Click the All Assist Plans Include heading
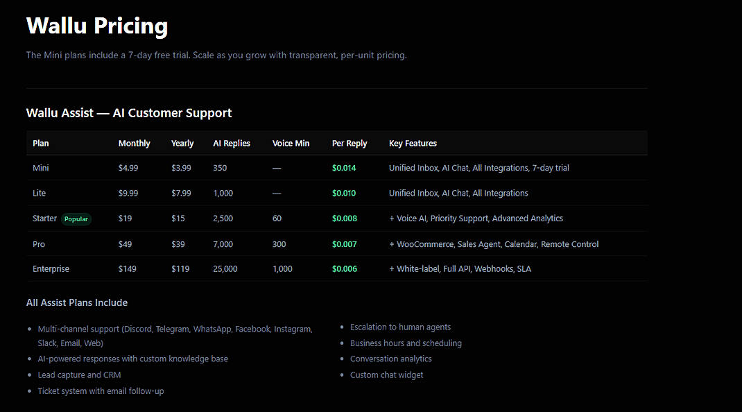 tap(77, 302)
